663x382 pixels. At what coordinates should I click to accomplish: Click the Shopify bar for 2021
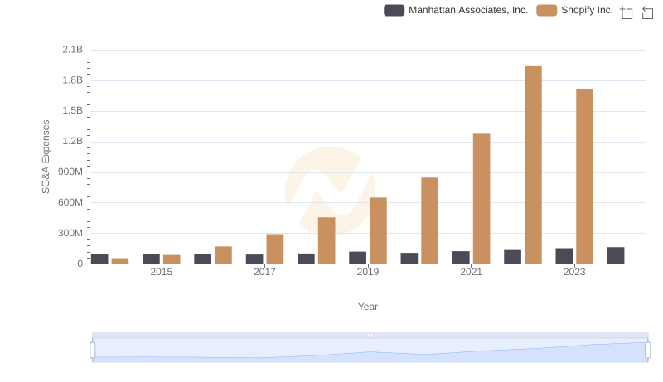[x=482, y=199]
